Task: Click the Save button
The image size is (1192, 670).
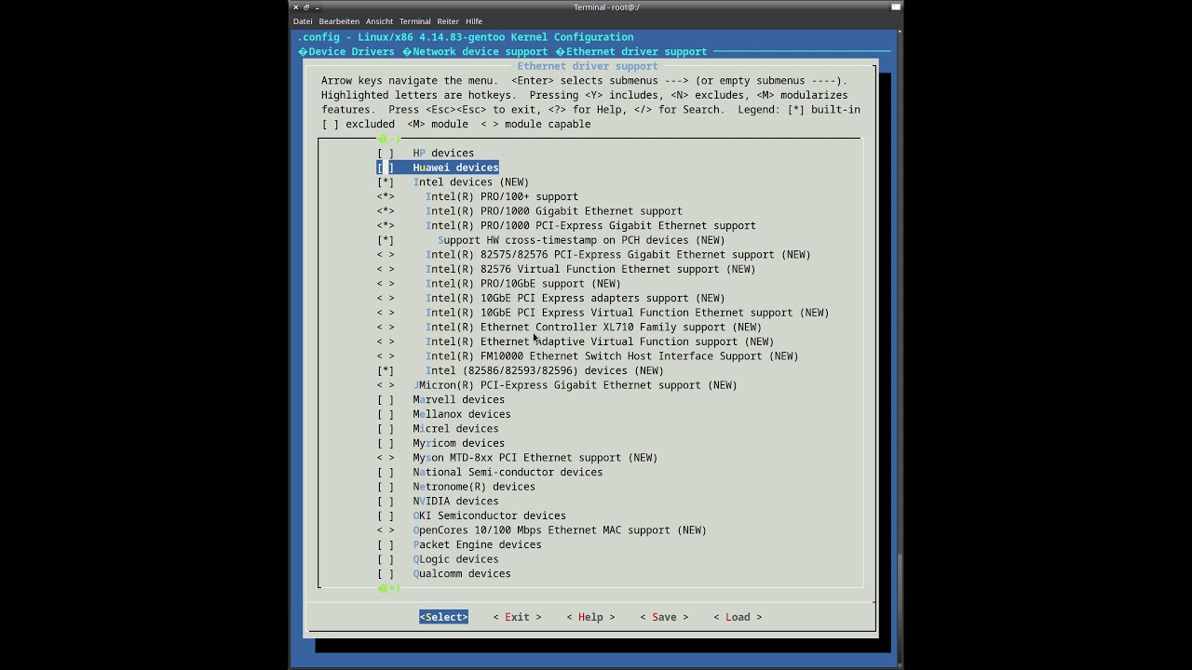Action: [x=664, y=617]
